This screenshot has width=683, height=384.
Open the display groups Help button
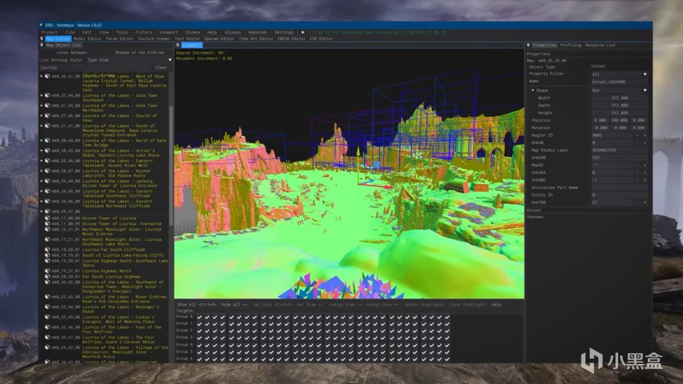pyautogui.click(x=496, y=305)
